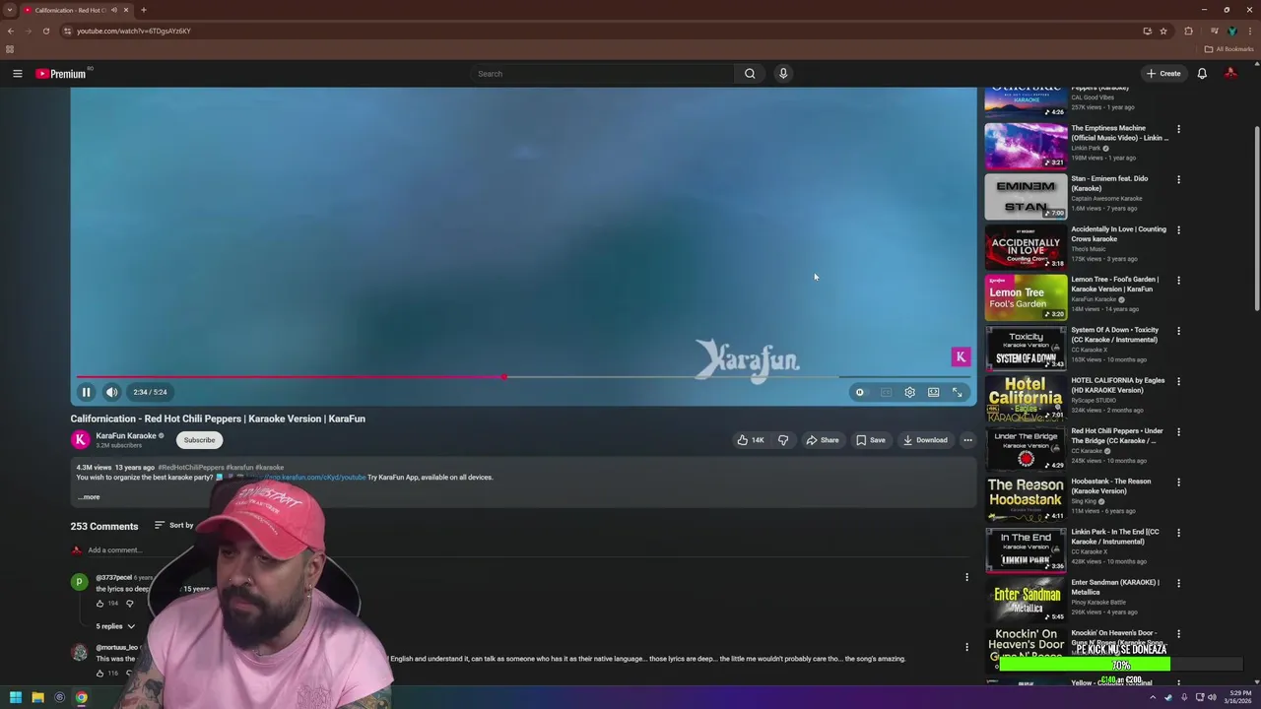Click into the YouTube search box
This screenshot has height=709, width=1261.
coord(603,74)
